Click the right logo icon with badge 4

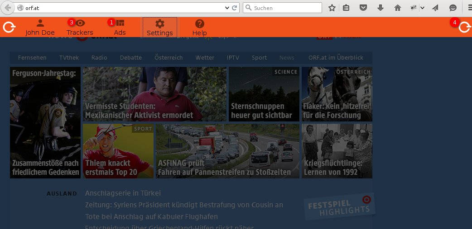[464, 28]
